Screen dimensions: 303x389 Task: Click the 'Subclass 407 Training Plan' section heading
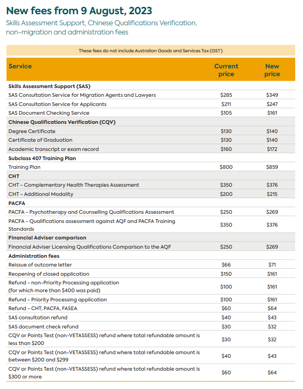42,158
